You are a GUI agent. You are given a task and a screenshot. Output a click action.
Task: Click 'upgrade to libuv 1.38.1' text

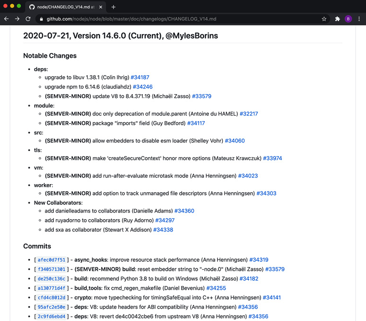(x=72, y=77)
